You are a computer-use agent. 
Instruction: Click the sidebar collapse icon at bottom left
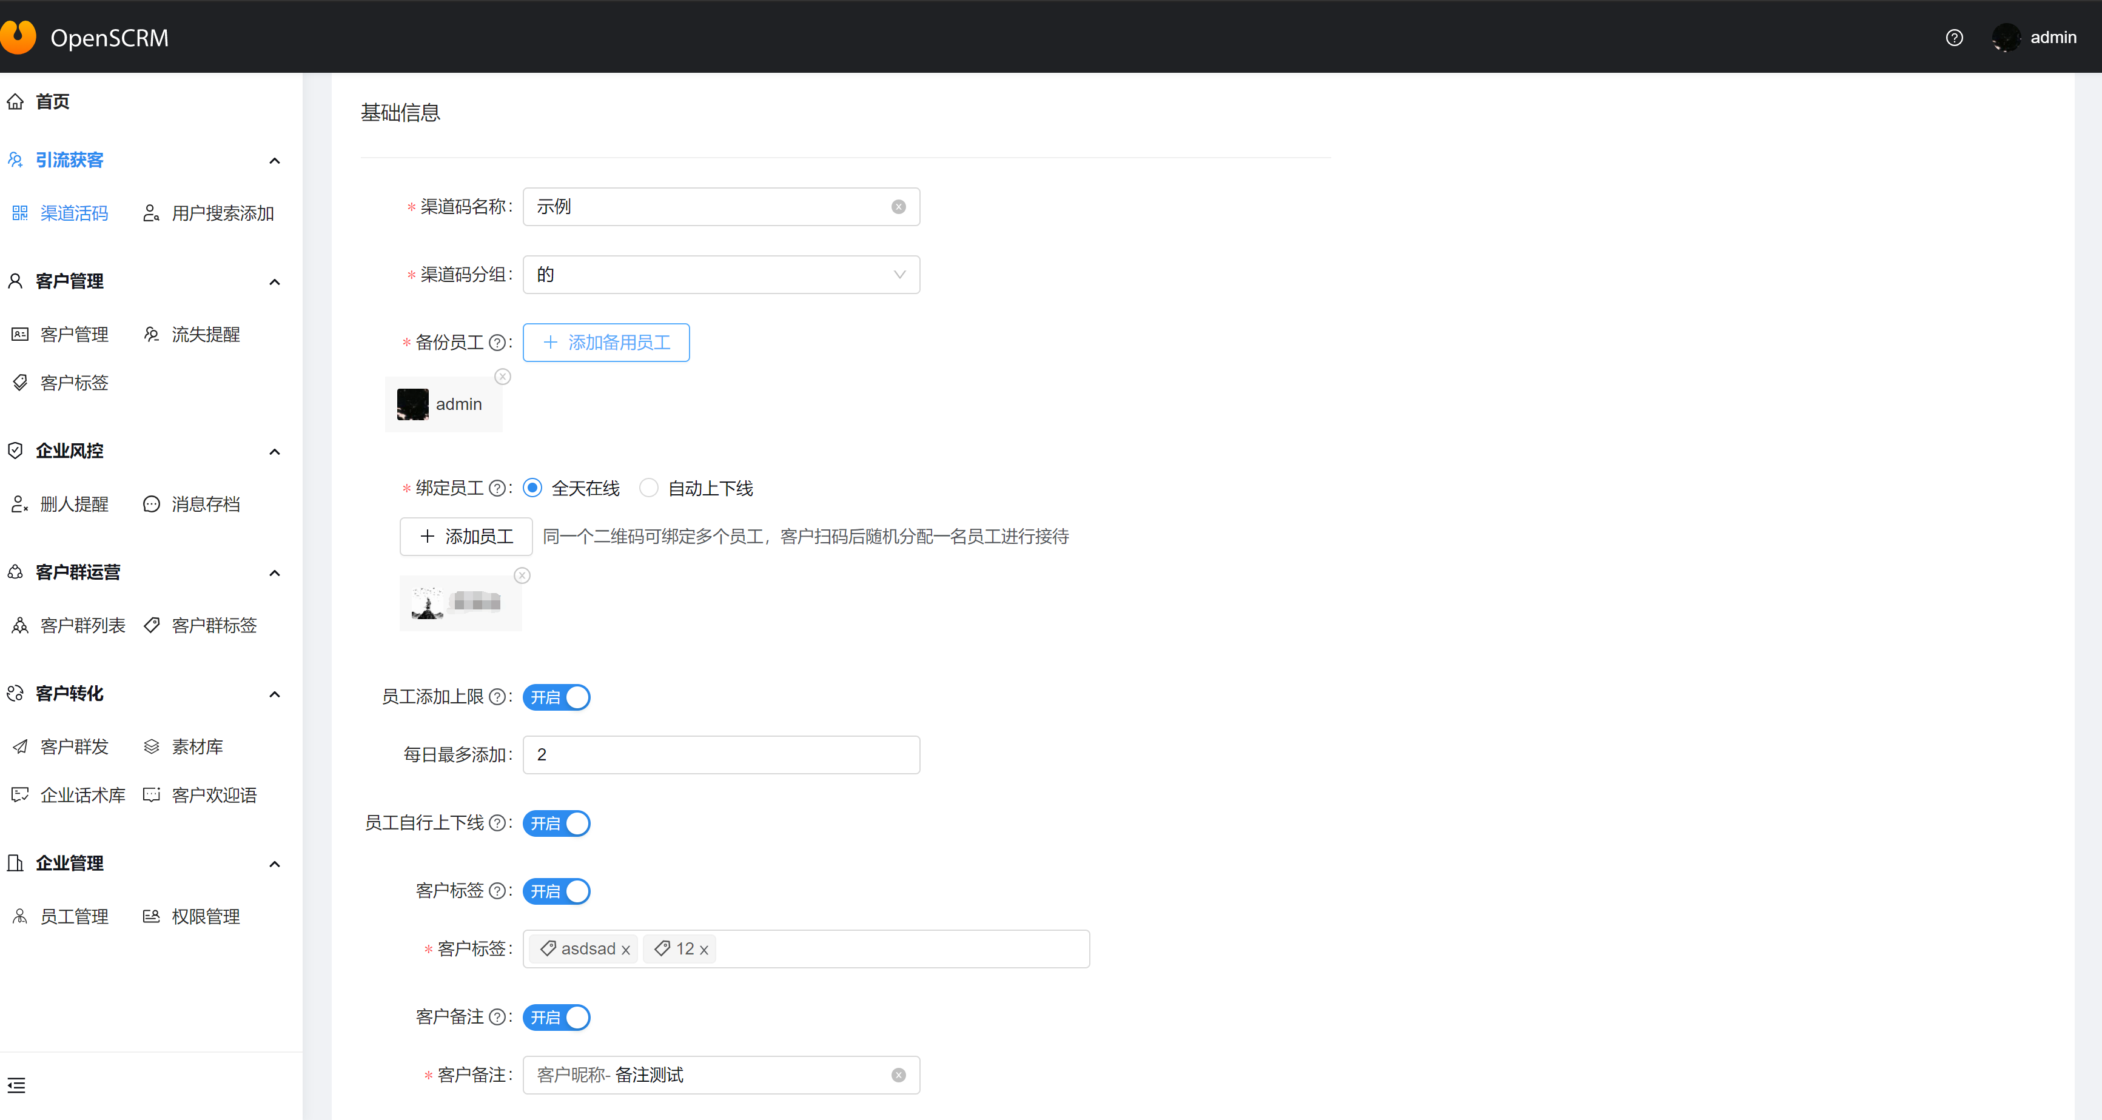pyautogui.click(x=16, y=1085)
